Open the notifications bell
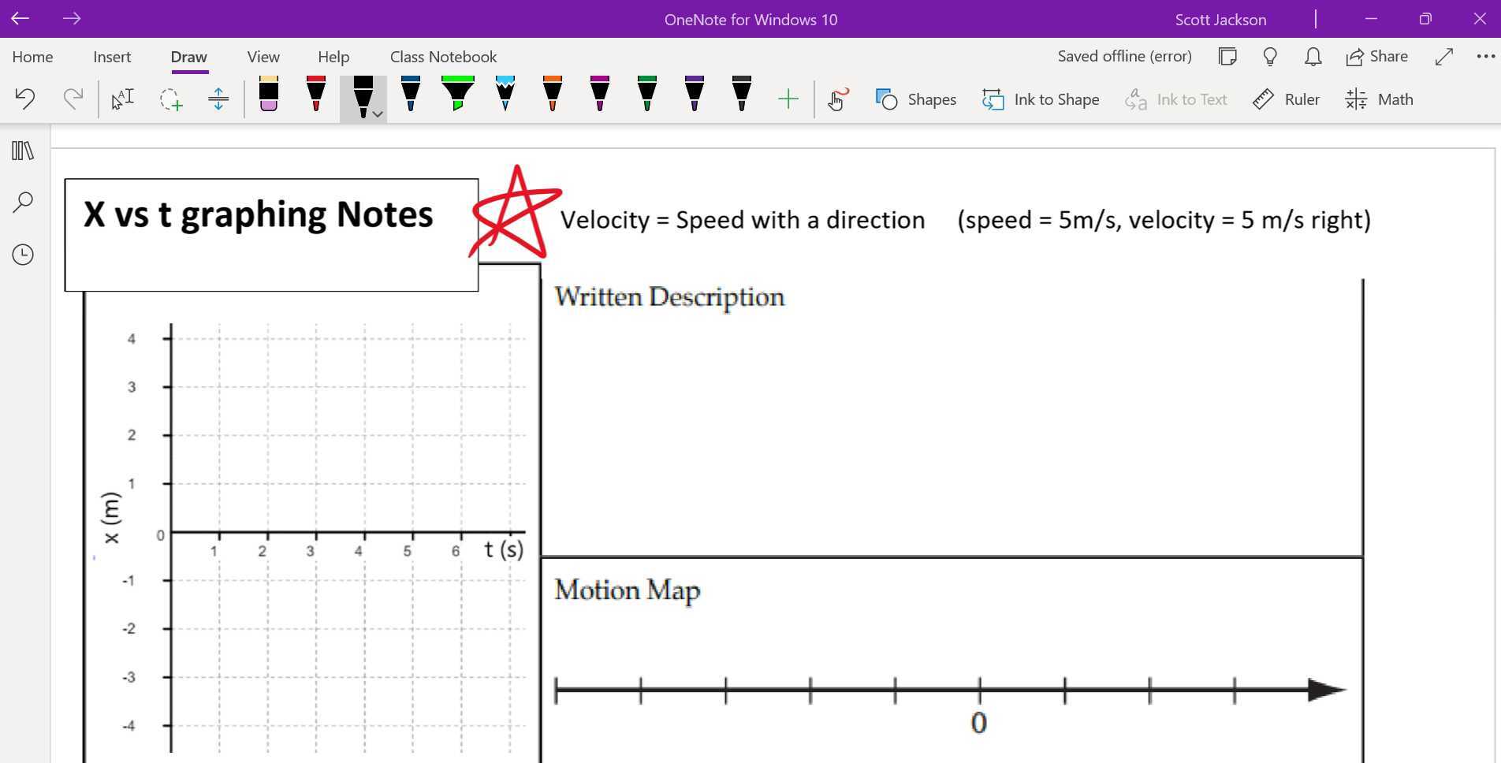1501x763 pixels. (1312, 57)
